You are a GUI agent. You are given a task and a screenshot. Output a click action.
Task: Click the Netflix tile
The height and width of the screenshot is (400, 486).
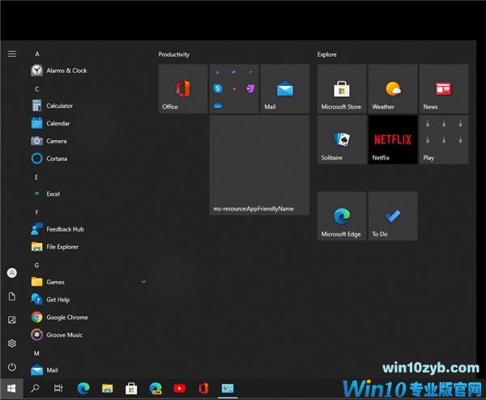click(393, 139)
